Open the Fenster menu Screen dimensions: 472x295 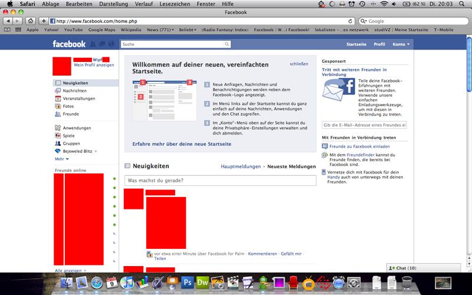pos(206,4)
